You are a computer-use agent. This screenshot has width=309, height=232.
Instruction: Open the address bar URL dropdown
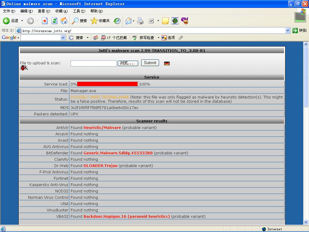[x=288, y=31]
